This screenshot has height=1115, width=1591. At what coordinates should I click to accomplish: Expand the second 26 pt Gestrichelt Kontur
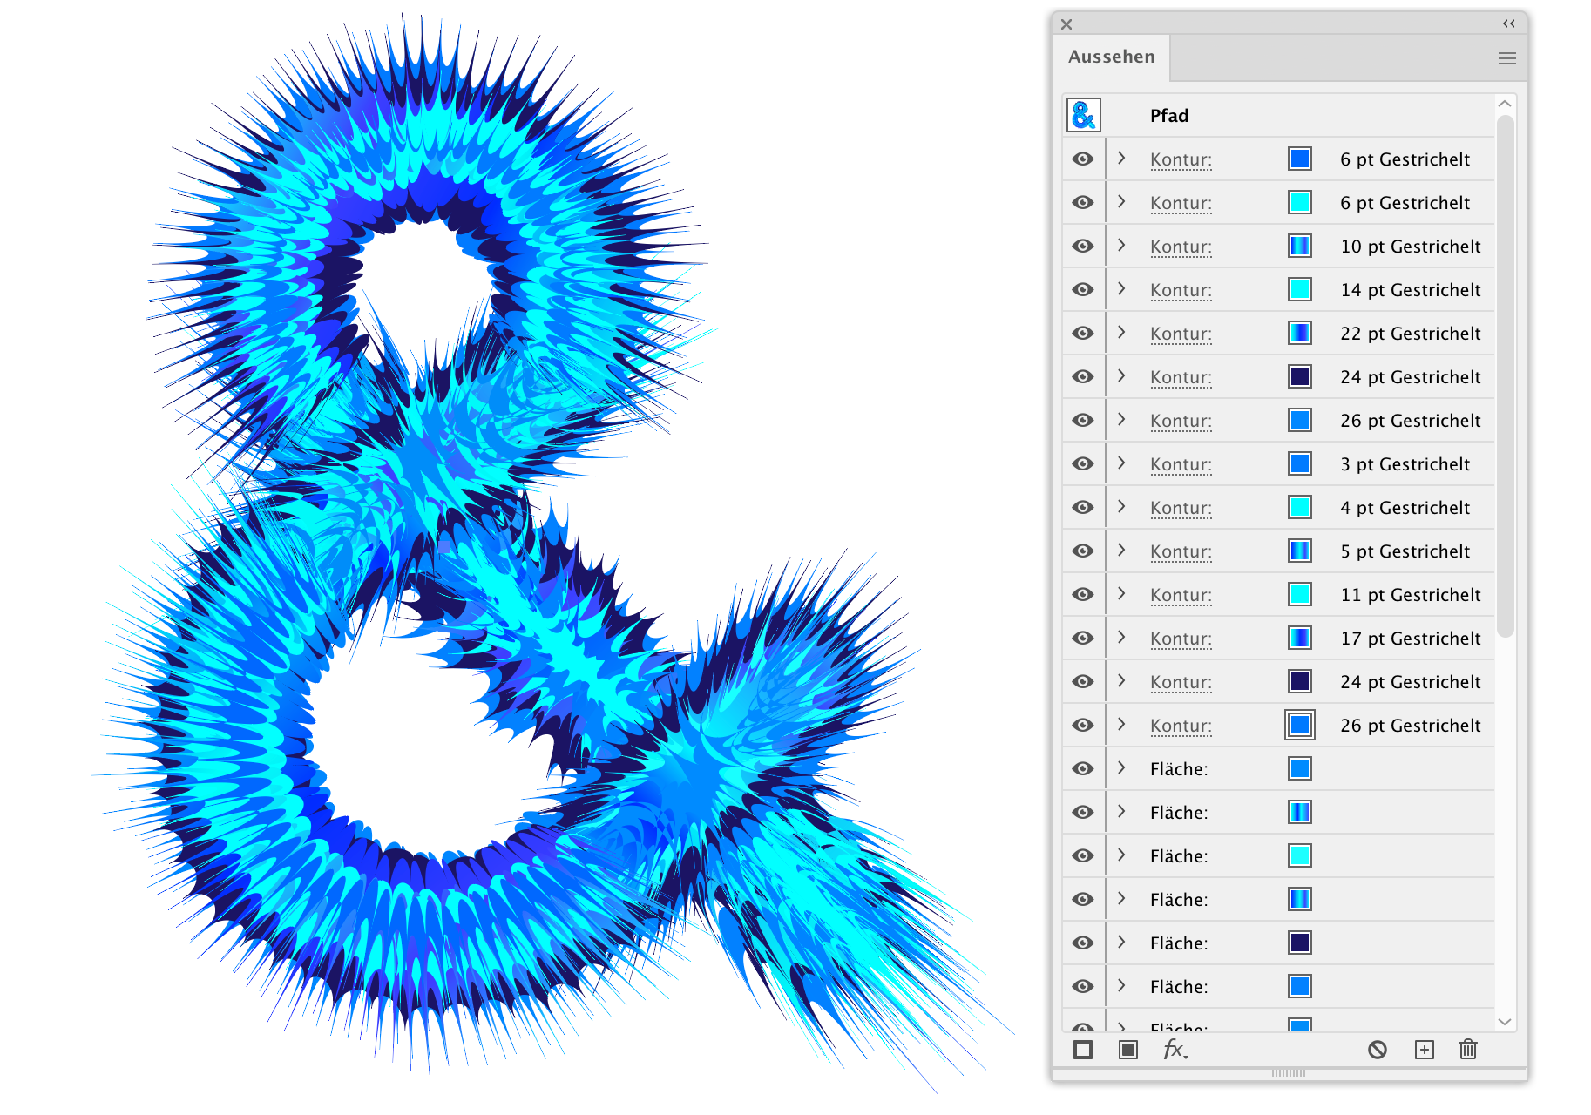1121,724
